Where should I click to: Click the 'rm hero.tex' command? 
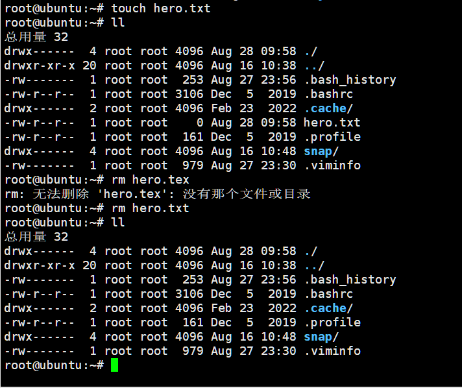(x=151, y=180)
